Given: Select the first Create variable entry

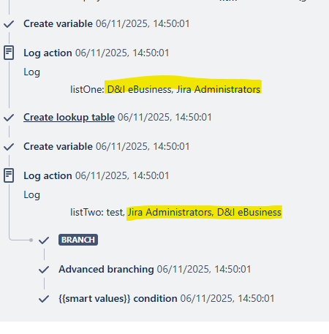Looking at the screenshot, I should (58, 23).
